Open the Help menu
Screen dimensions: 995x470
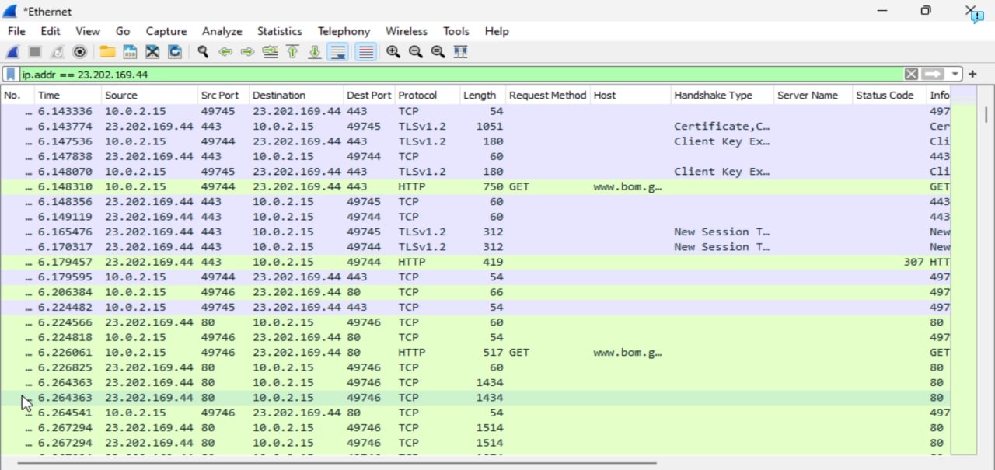497,31
